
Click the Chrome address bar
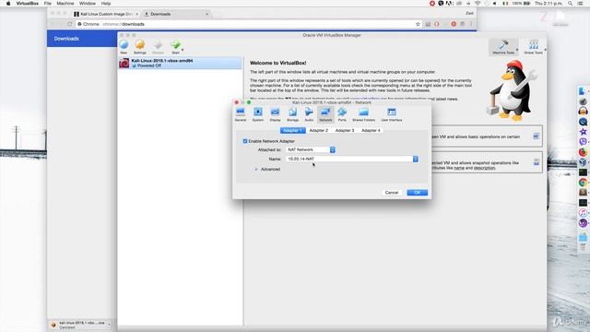click(248, 24)
